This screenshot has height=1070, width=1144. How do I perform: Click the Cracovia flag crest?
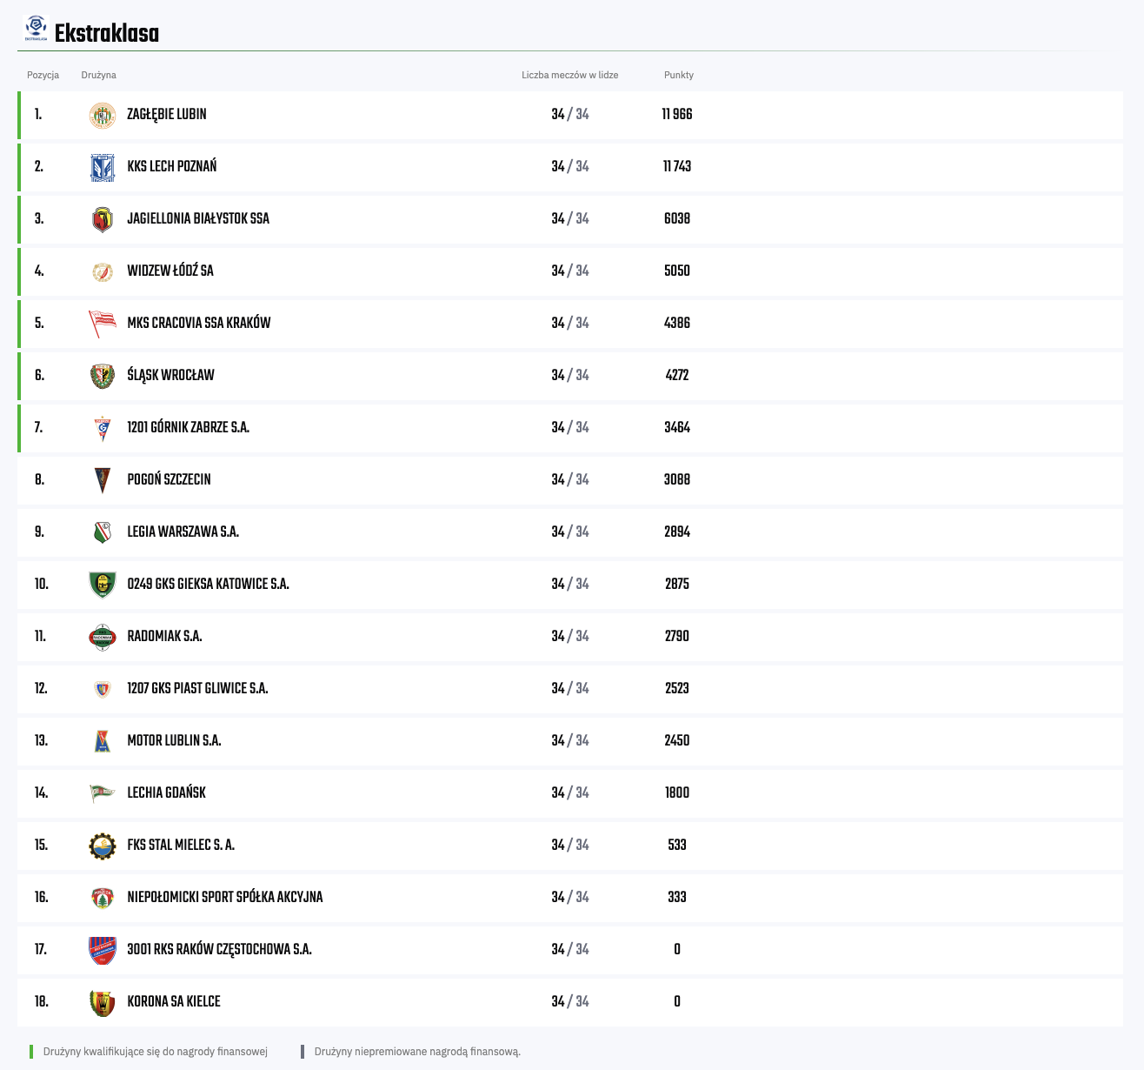(x=103, y=324)
